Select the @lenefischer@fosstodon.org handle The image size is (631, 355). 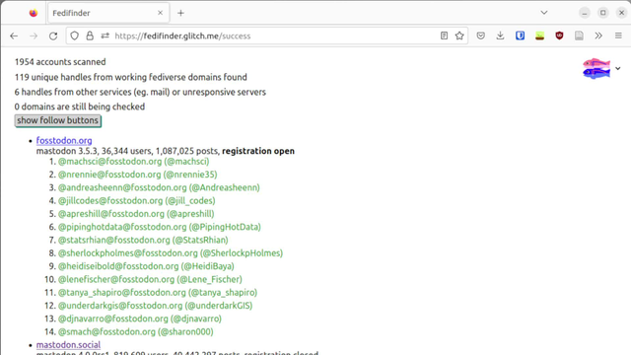click(x=116, y=279)
